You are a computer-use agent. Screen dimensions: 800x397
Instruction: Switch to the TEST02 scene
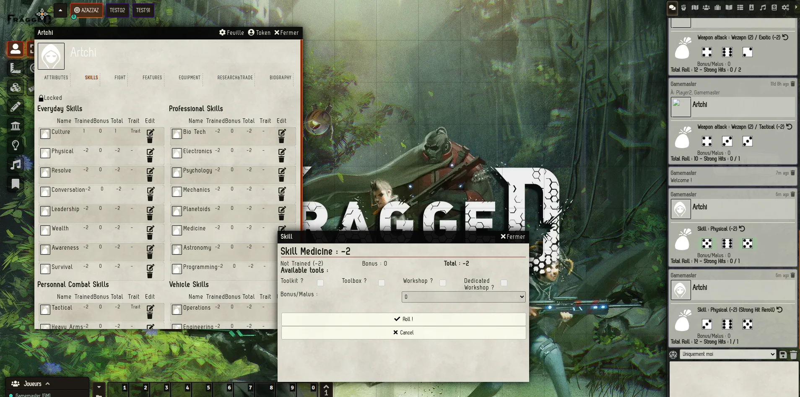(117, 10)
